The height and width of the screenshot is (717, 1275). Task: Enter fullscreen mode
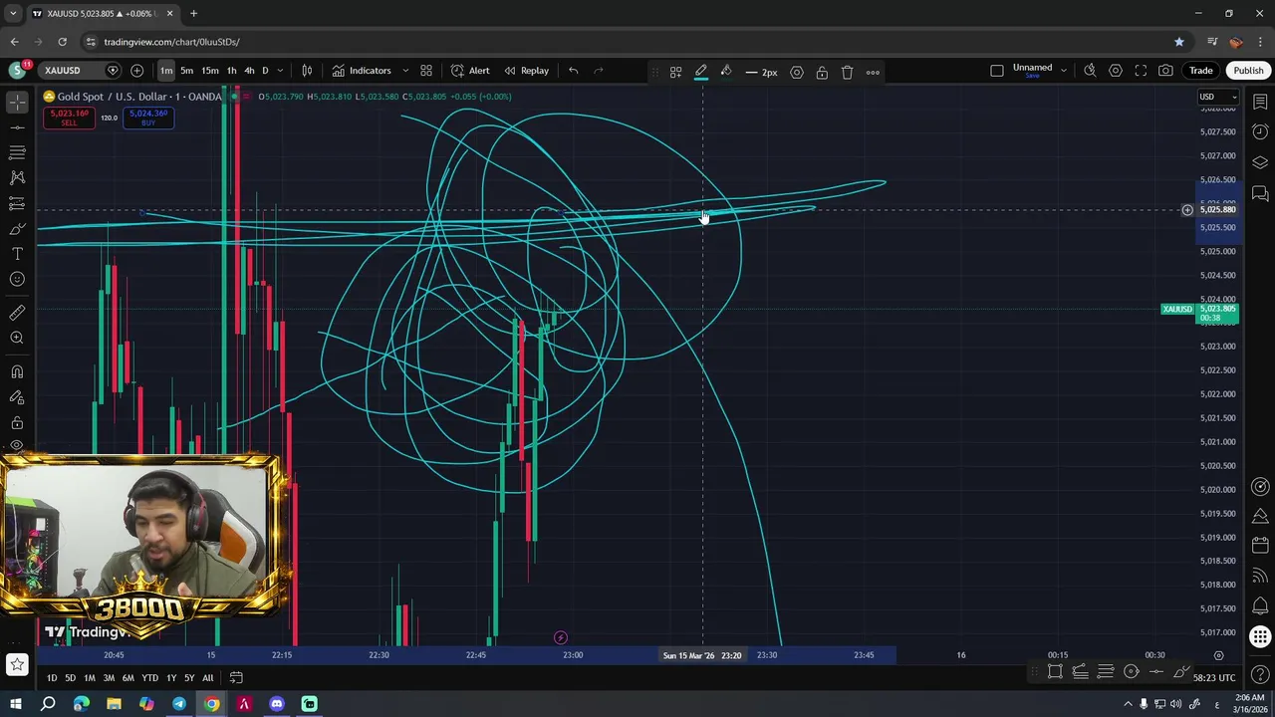[x=1141, y=71]
